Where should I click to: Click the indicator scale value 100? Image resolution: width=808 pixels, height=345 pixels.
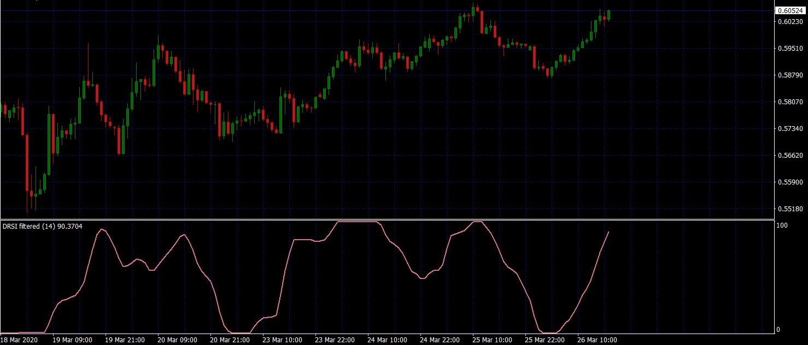coord(782,225)
